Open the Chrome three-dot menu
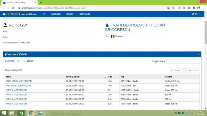Image resolution: width=207 pixels, height=116 pixels. pos(204,8)
